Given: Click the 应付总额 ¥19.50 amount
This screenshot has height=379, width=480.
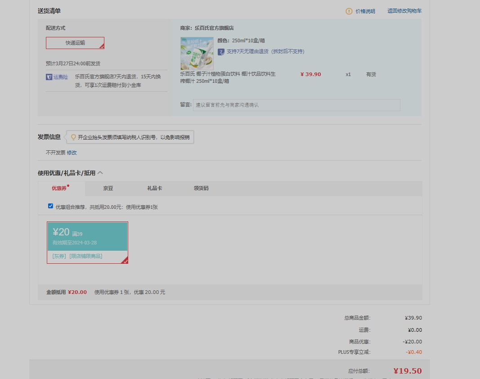Looking at the screenshot, I should [408, 371].
